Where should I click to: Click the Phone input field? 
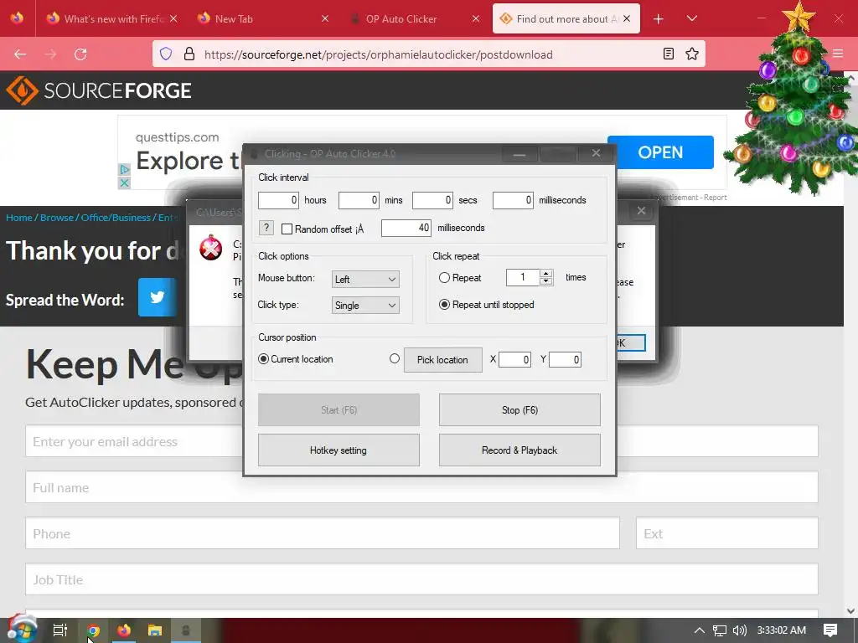click(323, 533)
